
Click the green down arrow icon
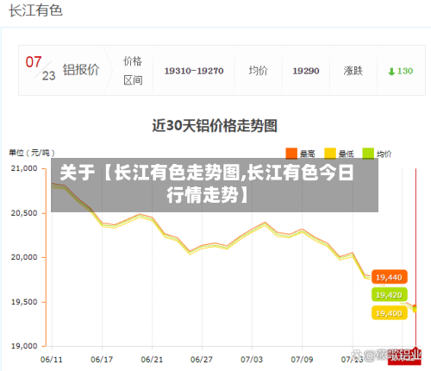click(391, 72)
